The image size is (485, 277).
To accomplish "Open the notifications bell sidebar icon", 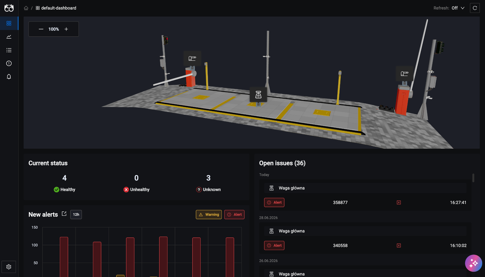I will [9, 77].
